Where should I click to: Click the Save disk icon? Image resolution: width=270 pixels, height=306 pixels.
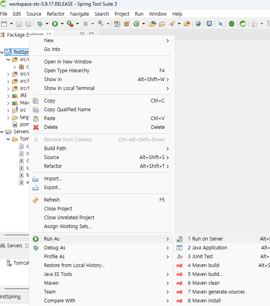click(19, 24)
